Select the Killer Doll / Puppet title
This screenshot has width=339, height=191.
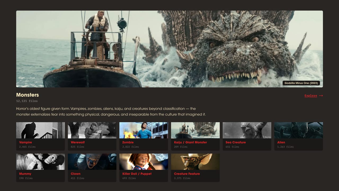click(x=137, y=174)
